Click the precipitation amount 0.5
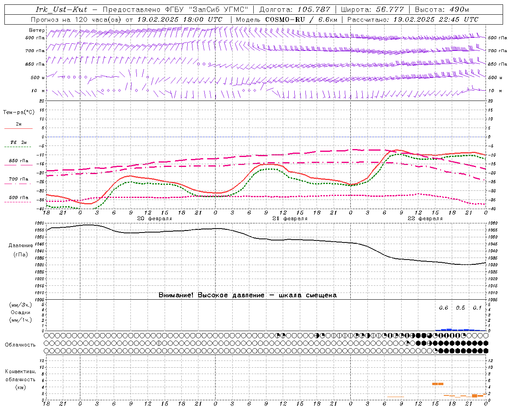 (x=460, y=308)
